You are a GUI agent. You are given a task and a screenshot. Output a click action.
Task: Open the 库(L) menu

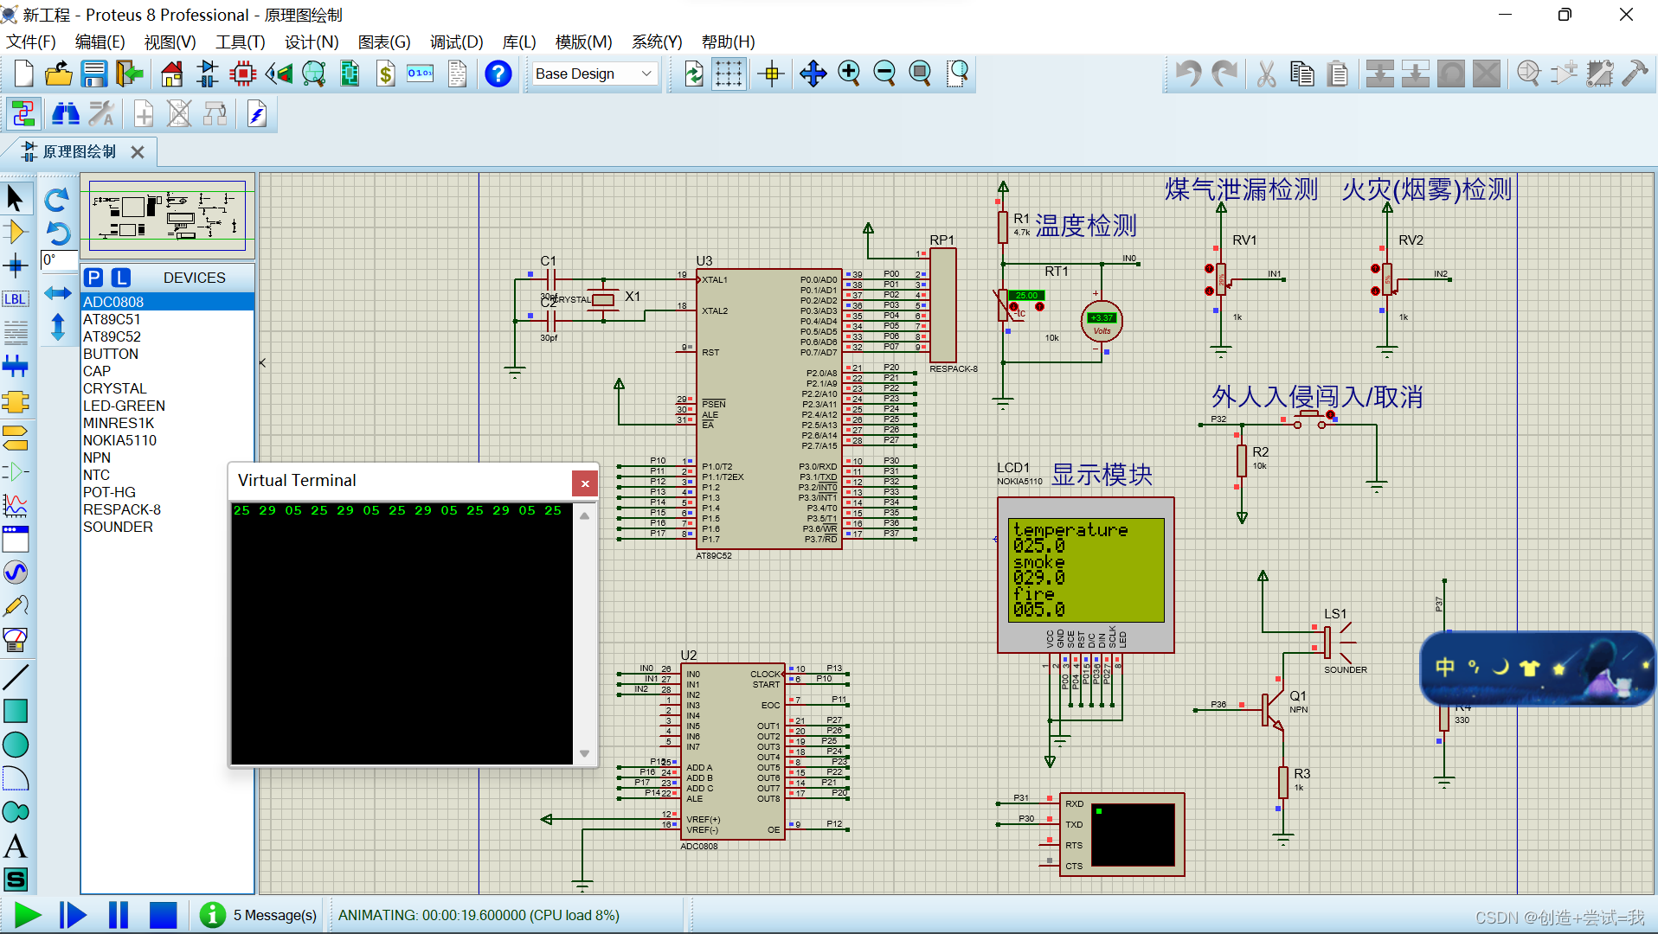pos(518,42)
